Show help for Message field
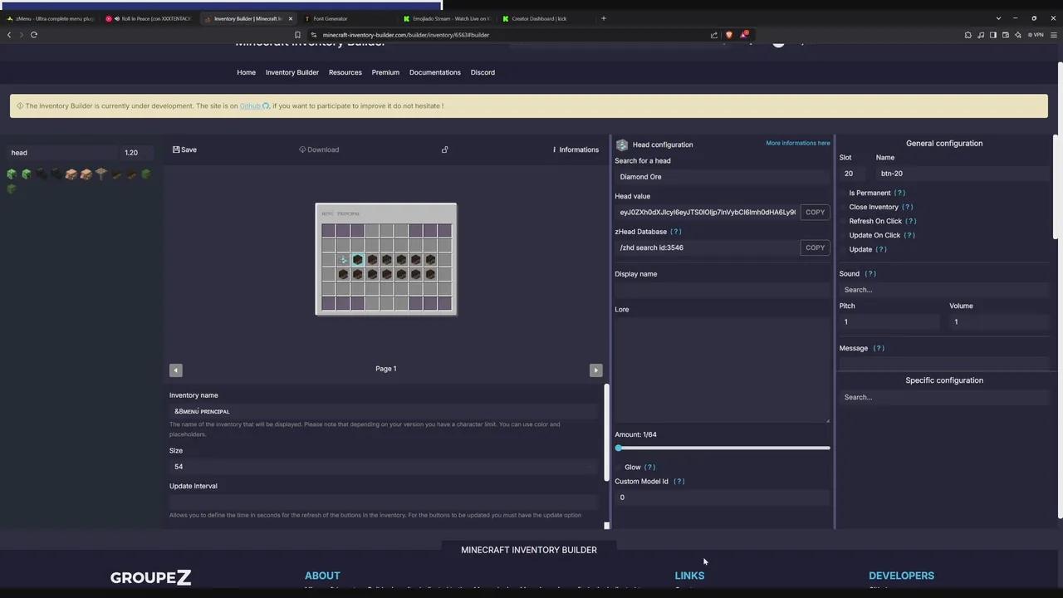1063x598 pixels. coord(879,348)
